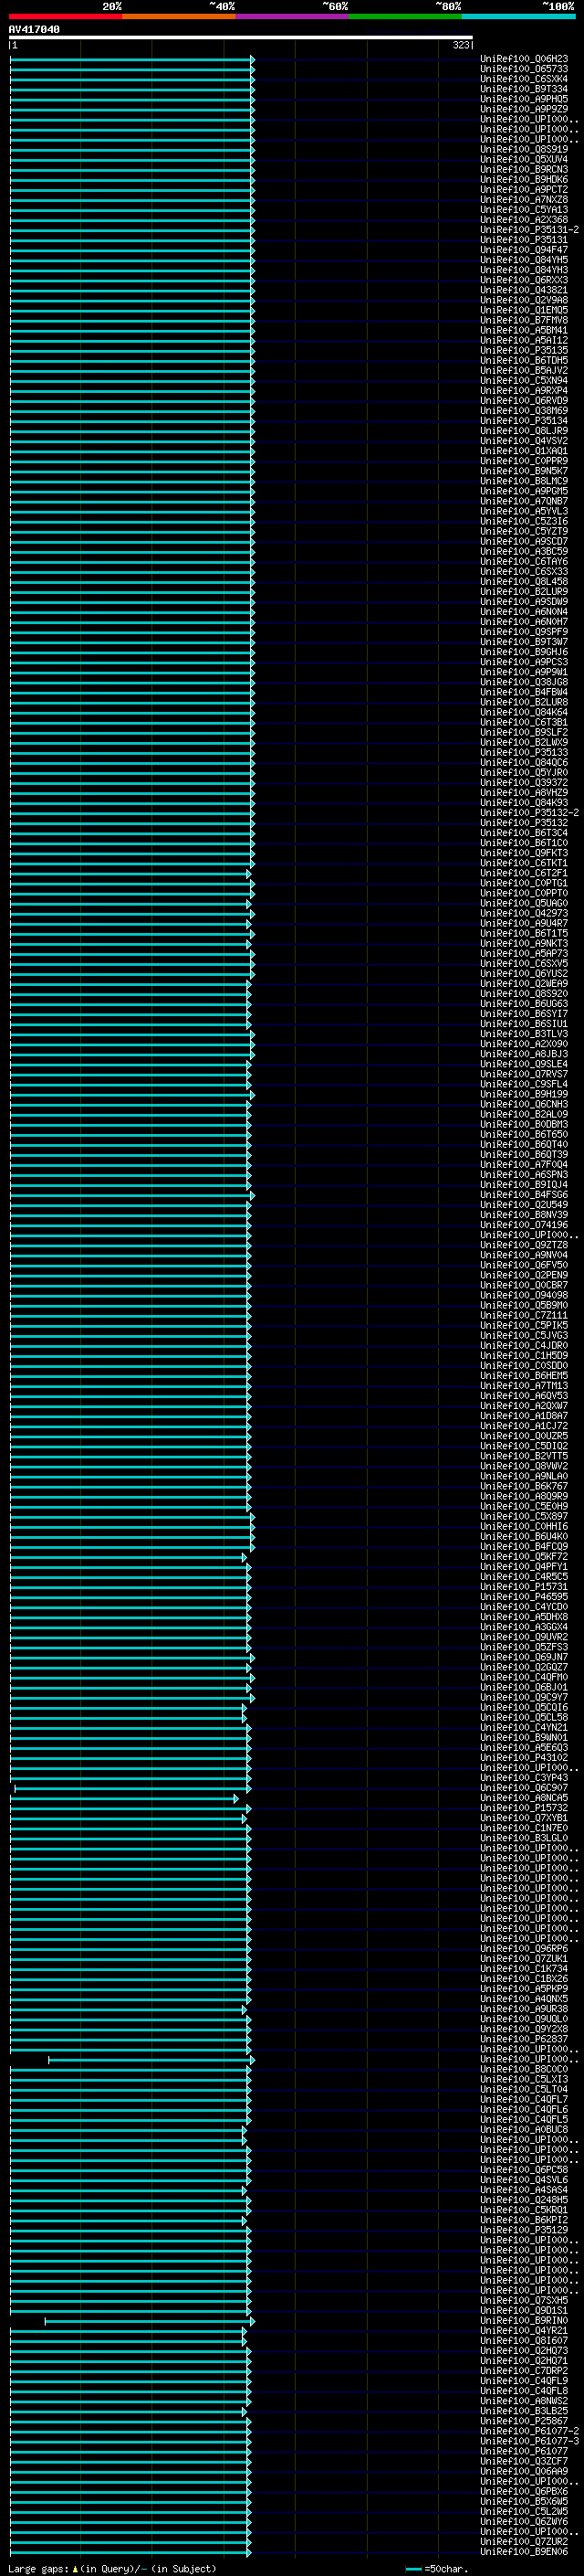Image resolution: width=584 pixels, height=2576 pixels.
Task: Click hit label UniRef100_B4FCQ9
Action: pos(524,1547)
